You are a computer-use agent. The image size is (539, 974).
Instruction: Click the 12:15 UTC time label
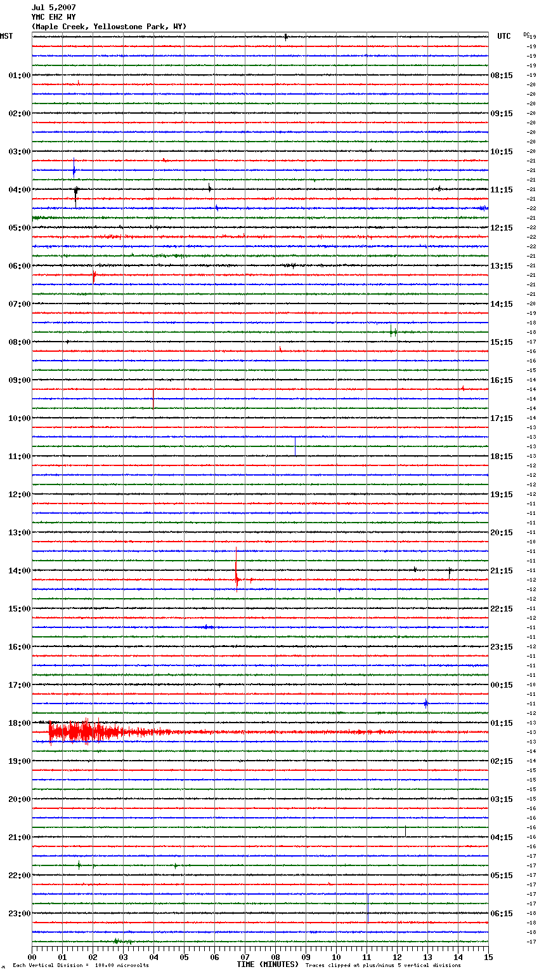pyautogui.click(x=502, y=228)
